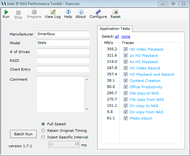This screenshot has height=156, width=190.
Task: Decrease the interval with stepper down arrow
Action: pyautogui.click(x=51, y=145)
